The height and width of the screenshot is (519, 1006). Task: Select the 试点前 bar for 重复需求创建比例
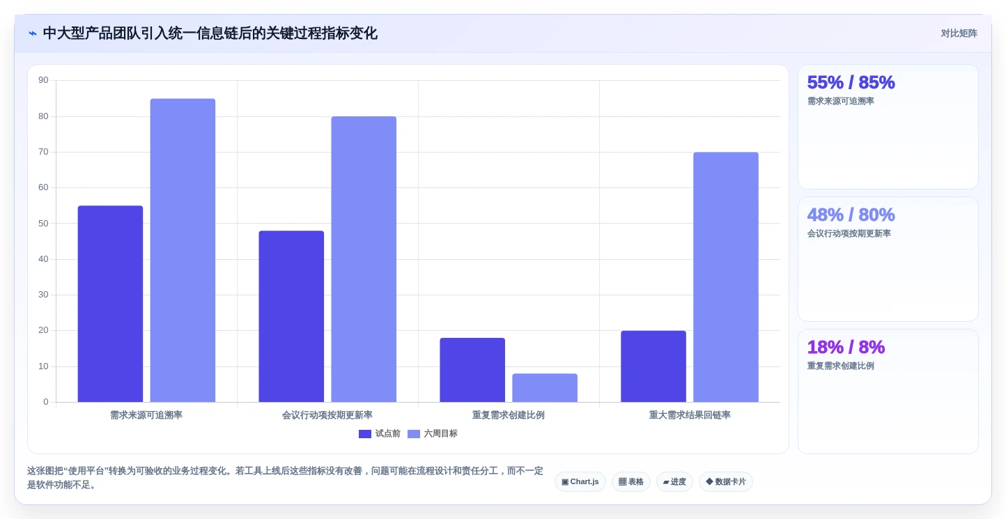[472, 370]
